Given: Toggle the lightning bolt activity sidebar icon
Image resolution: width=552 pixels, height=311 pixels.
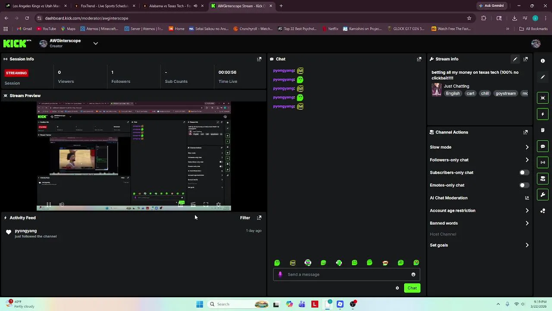Looking at the screenshot, I should tap(543, 114).
